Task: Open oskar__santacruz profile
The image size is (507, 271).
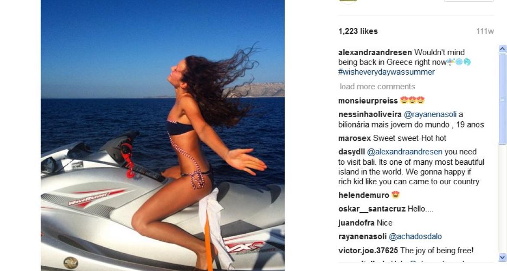Action: pos(372,209)
